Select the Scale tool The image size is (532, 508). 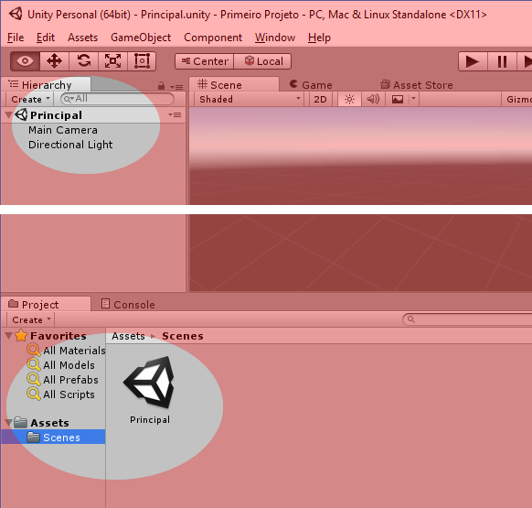pyautogui.click(x=112, y=61)
